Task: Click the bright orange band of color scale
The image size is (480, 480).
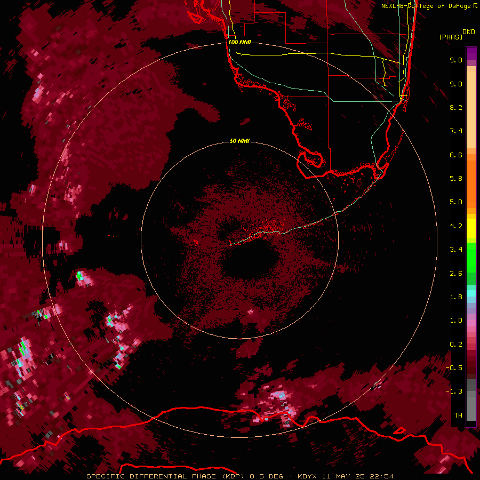Action: pos(471,183)
